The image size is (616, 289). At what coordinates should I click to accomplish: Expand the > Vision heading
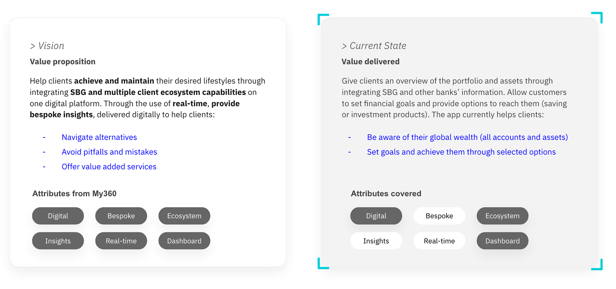click(47, 46)
